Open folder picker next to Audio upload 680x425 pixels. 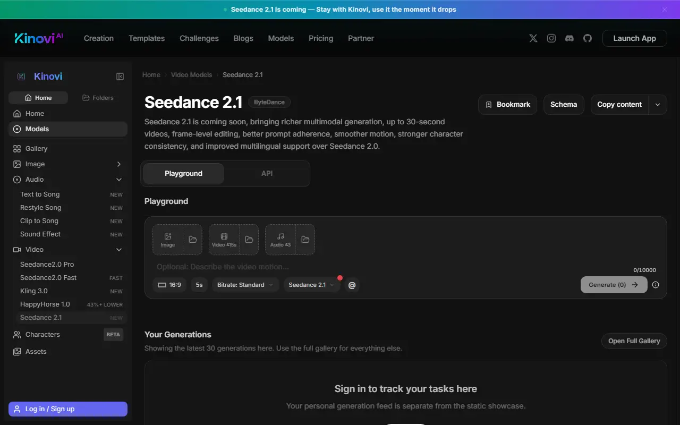pos(305,240)
